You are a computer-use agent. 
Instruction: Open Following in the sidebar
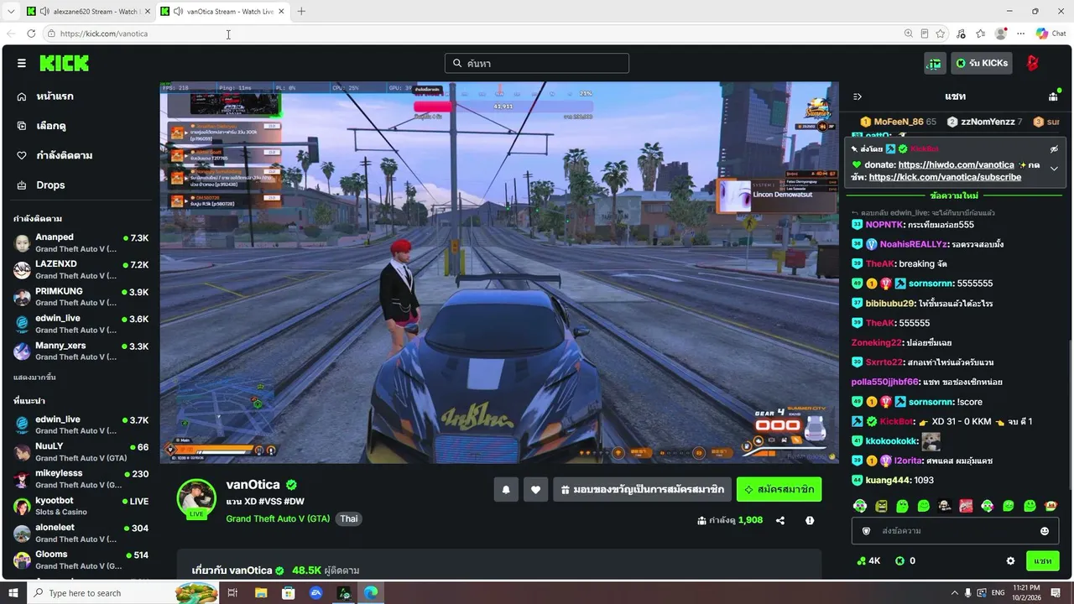click(x=55, y=155)
